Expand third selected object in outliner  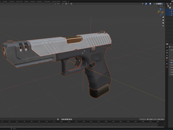[170, 13]
